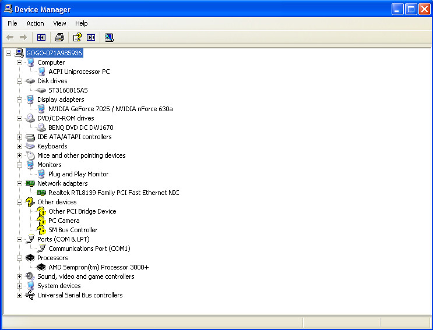This screenshot has width=433, height=330.
Task: Click the AMD Sempron processor chip icon
Action: [x=41, y=267]
